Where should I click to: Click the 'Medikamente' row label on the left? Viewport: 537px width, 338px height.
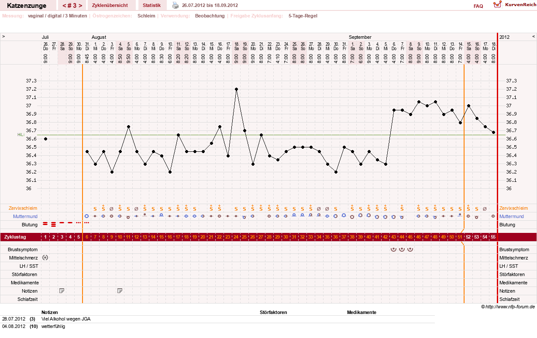25,283
